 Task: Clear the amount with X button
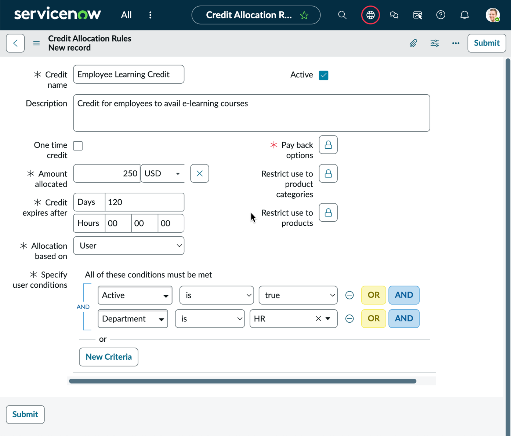(x=200, y=174)
